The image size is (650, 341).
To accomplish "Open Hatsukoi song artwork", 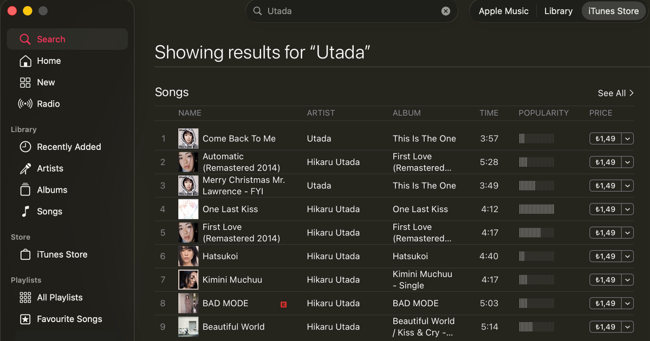I will (x=188, y=256).
